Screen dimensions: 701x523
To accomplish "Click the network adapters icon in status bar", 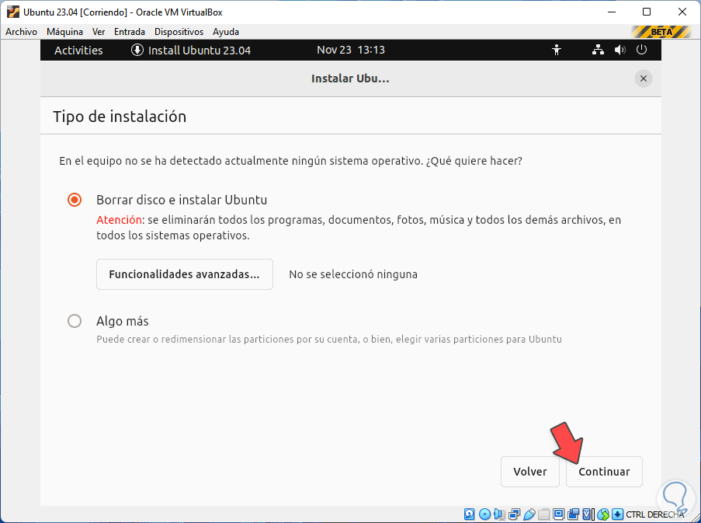I will click(515, 514).
